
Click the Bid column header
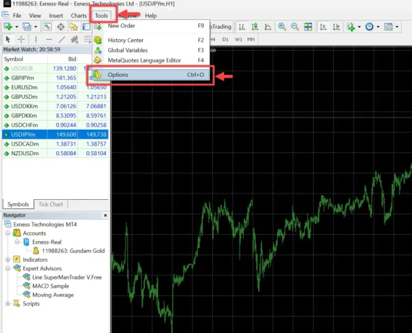pos(62,59)
